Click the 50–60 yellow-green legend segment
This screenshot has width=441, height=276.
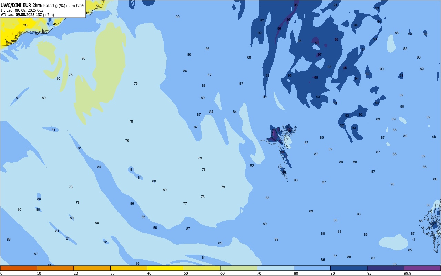point(202,268)
